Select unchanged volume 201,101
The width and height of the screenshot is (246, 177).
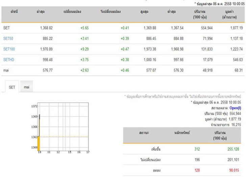coord(233,159)
